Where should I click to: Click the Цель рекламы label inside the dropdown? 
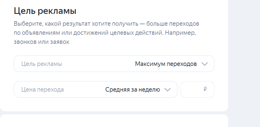tap(42, 64)
